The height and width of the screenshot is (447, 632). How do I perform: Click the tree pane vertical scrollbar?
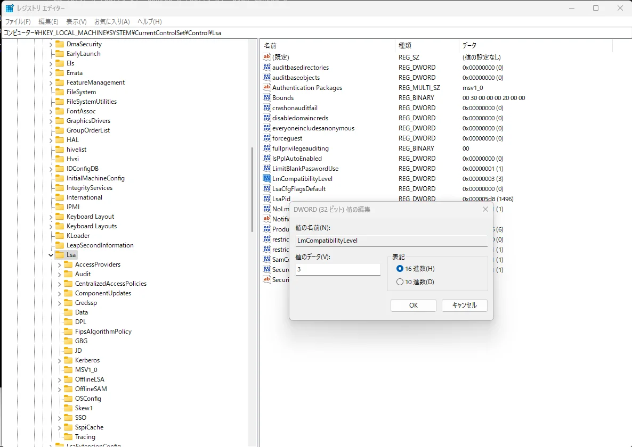click(253, 189)
